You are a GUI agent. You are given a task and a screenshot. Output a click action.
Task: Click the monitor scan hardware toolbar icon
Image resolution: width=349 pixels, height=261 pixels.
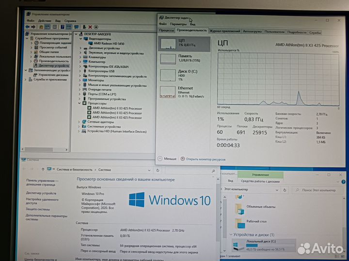pyautogui.click(x=77, y=27)
